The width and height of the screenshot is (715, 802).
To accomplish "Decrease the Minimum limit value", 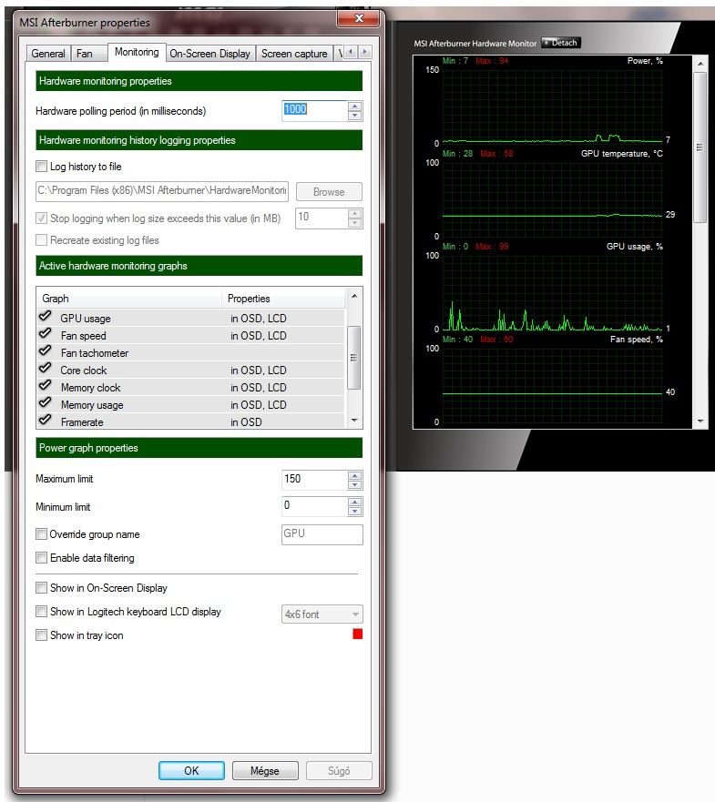I will pos(354,512).
